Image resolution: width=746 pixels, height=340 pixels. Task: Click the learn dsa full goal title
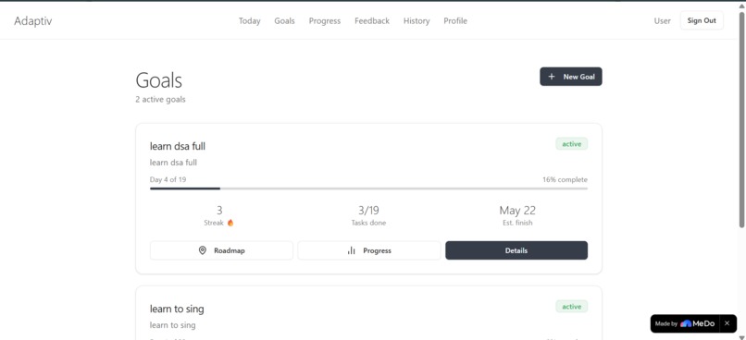(178, 146)
